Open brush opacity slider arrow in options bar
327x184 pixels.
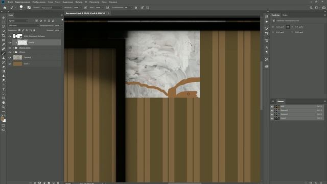(x=81, y=8)
